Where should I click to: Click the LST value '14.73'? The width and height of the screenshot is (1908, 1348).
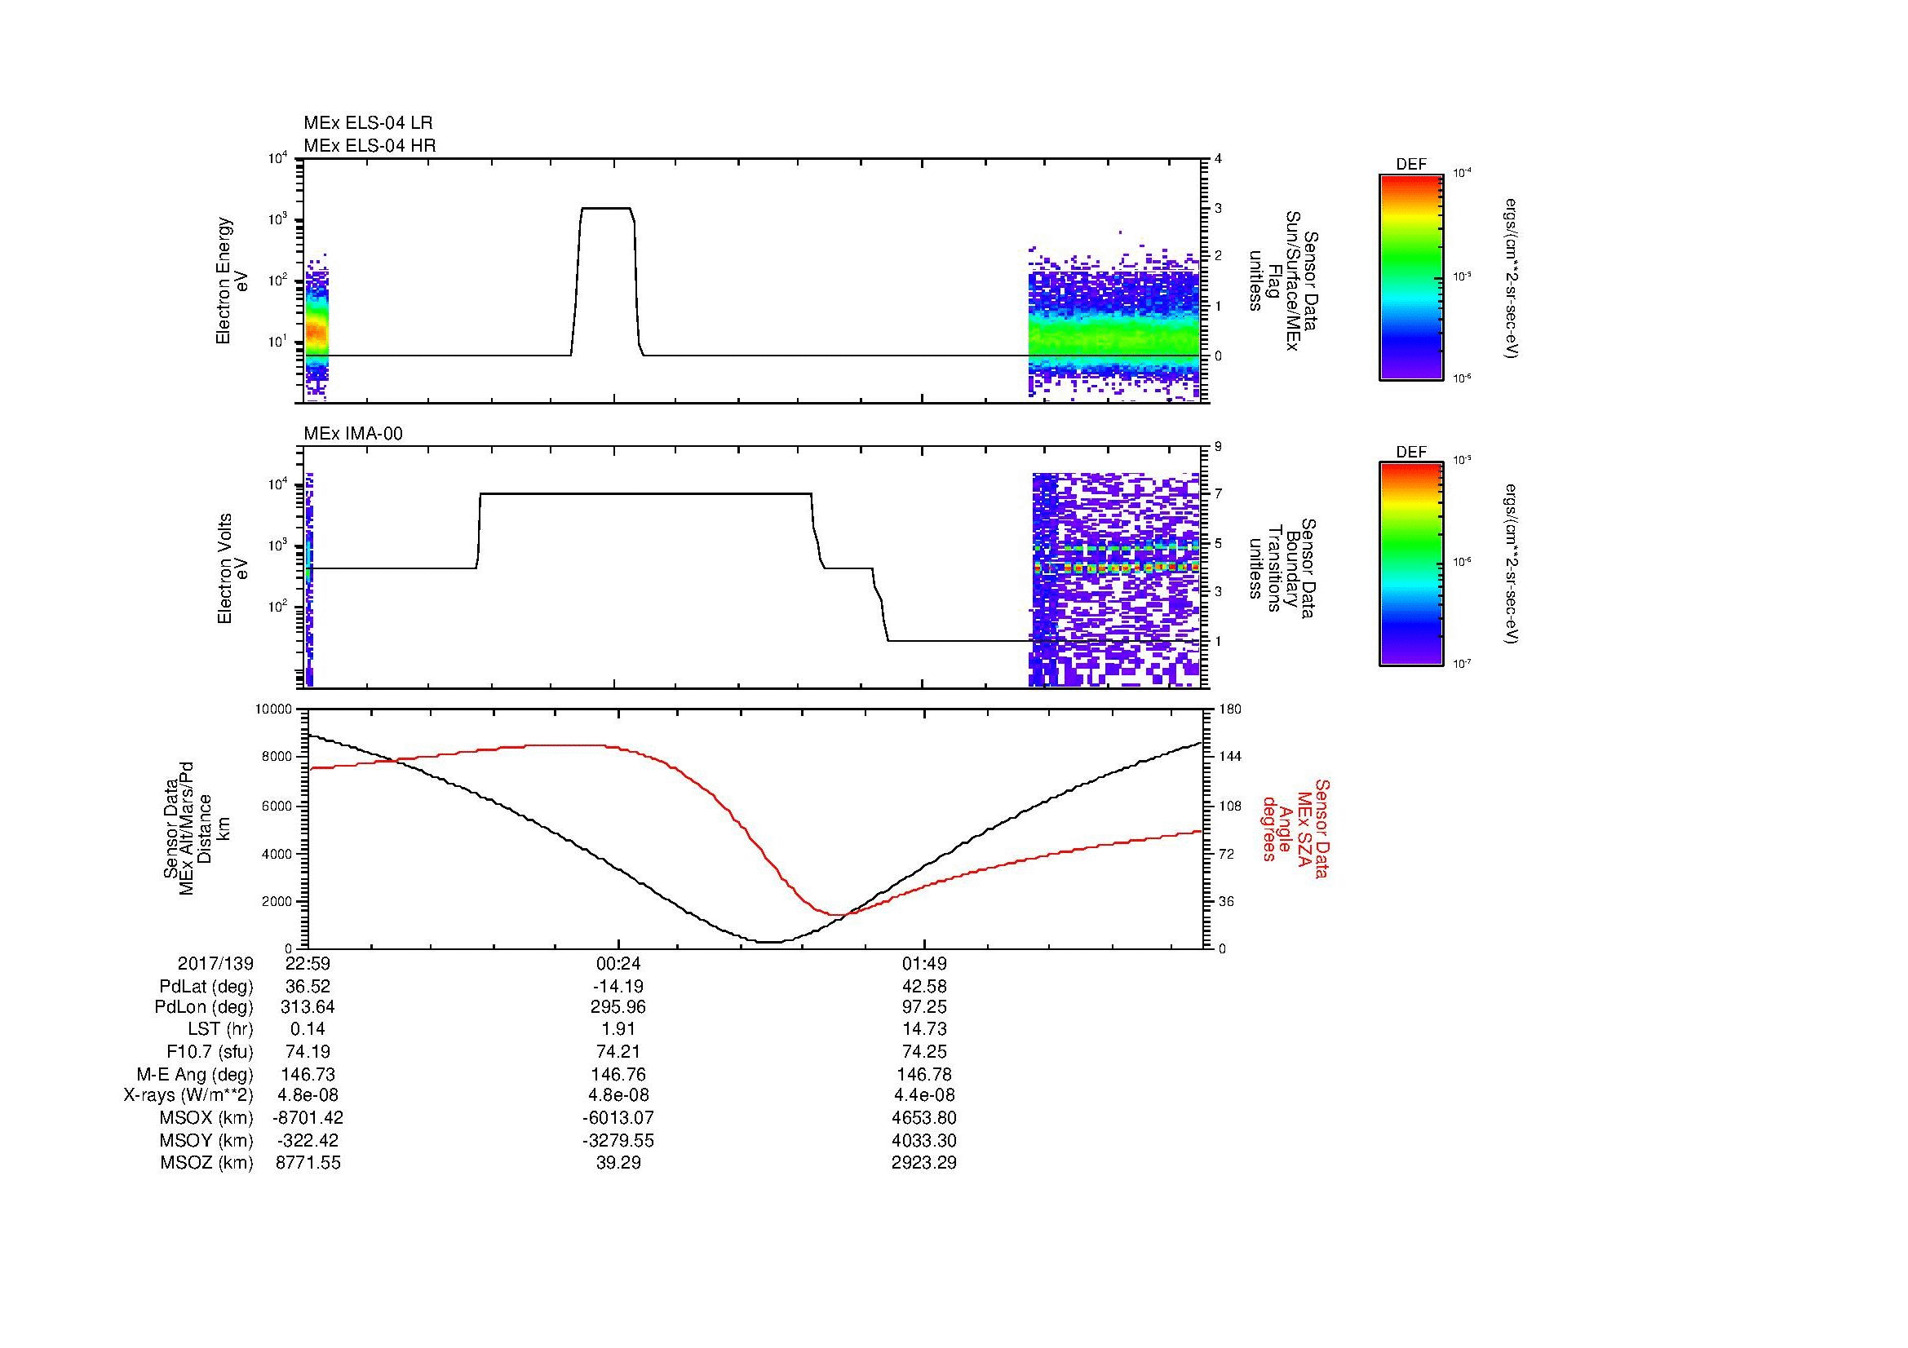coord(924,1028)
